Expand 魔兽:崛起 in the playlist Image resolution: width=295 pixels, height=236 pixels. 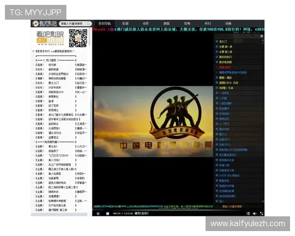tap(217, 78)
